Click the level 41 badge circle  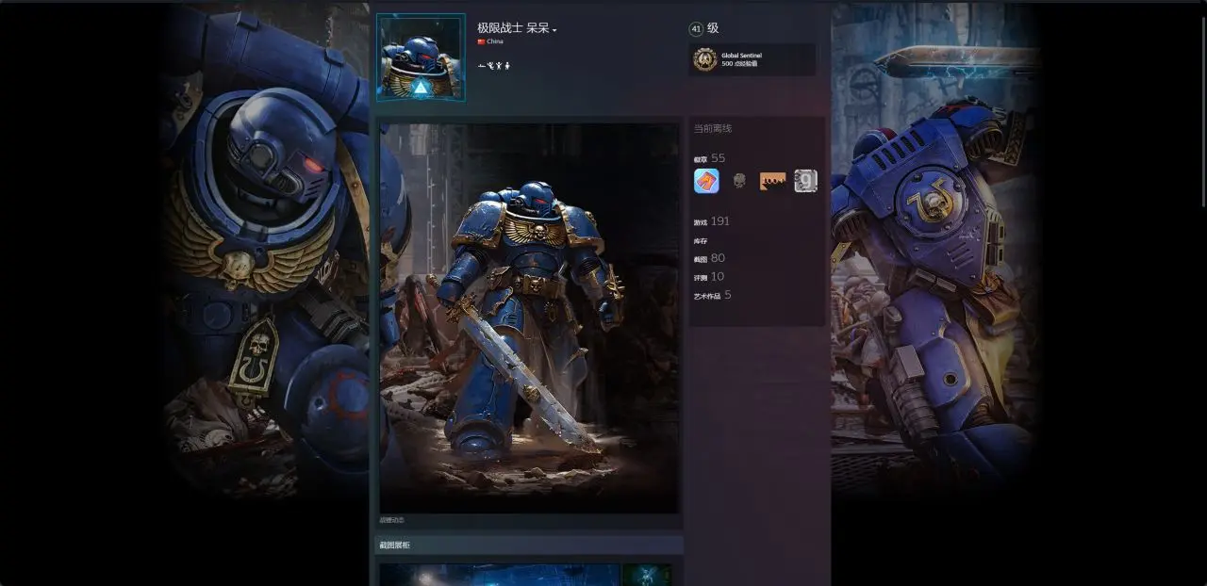[x=697, y=29]
